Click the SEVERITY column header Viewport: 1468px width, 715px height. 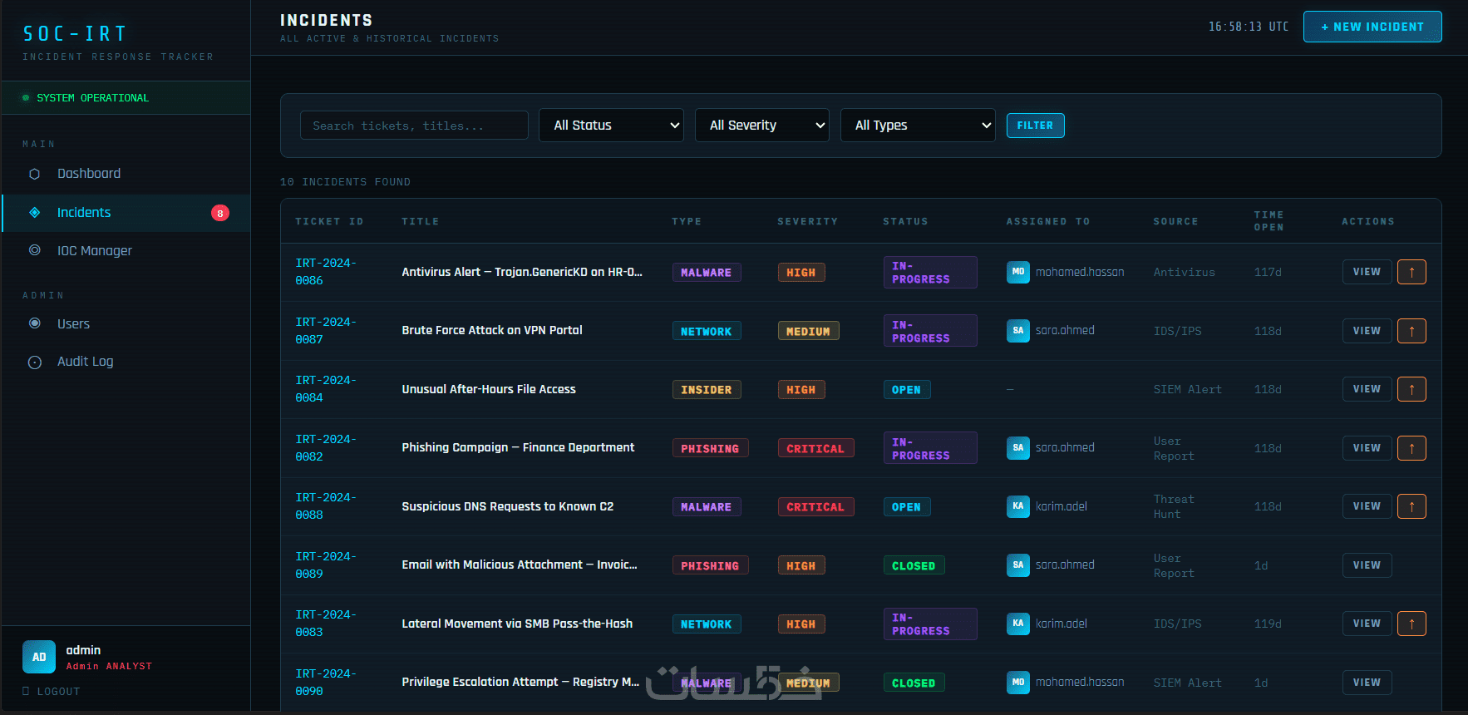(x=808, y=221)
